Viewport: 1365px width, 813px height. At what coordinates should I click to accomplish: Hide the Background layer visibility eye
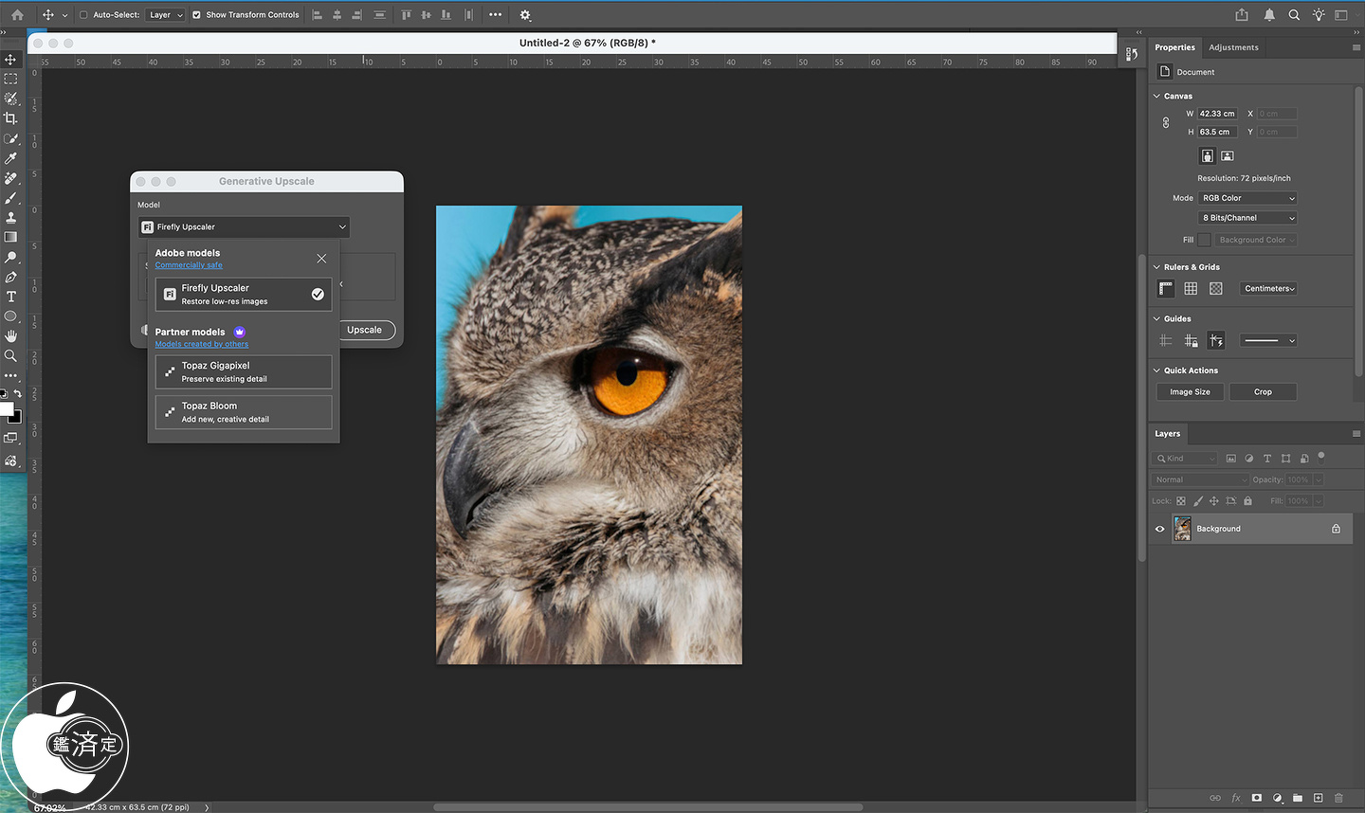pos(1159,529)
